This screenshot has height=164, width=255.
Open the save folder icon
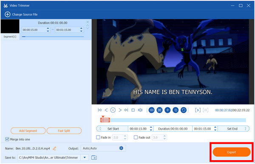click(94, 157)
